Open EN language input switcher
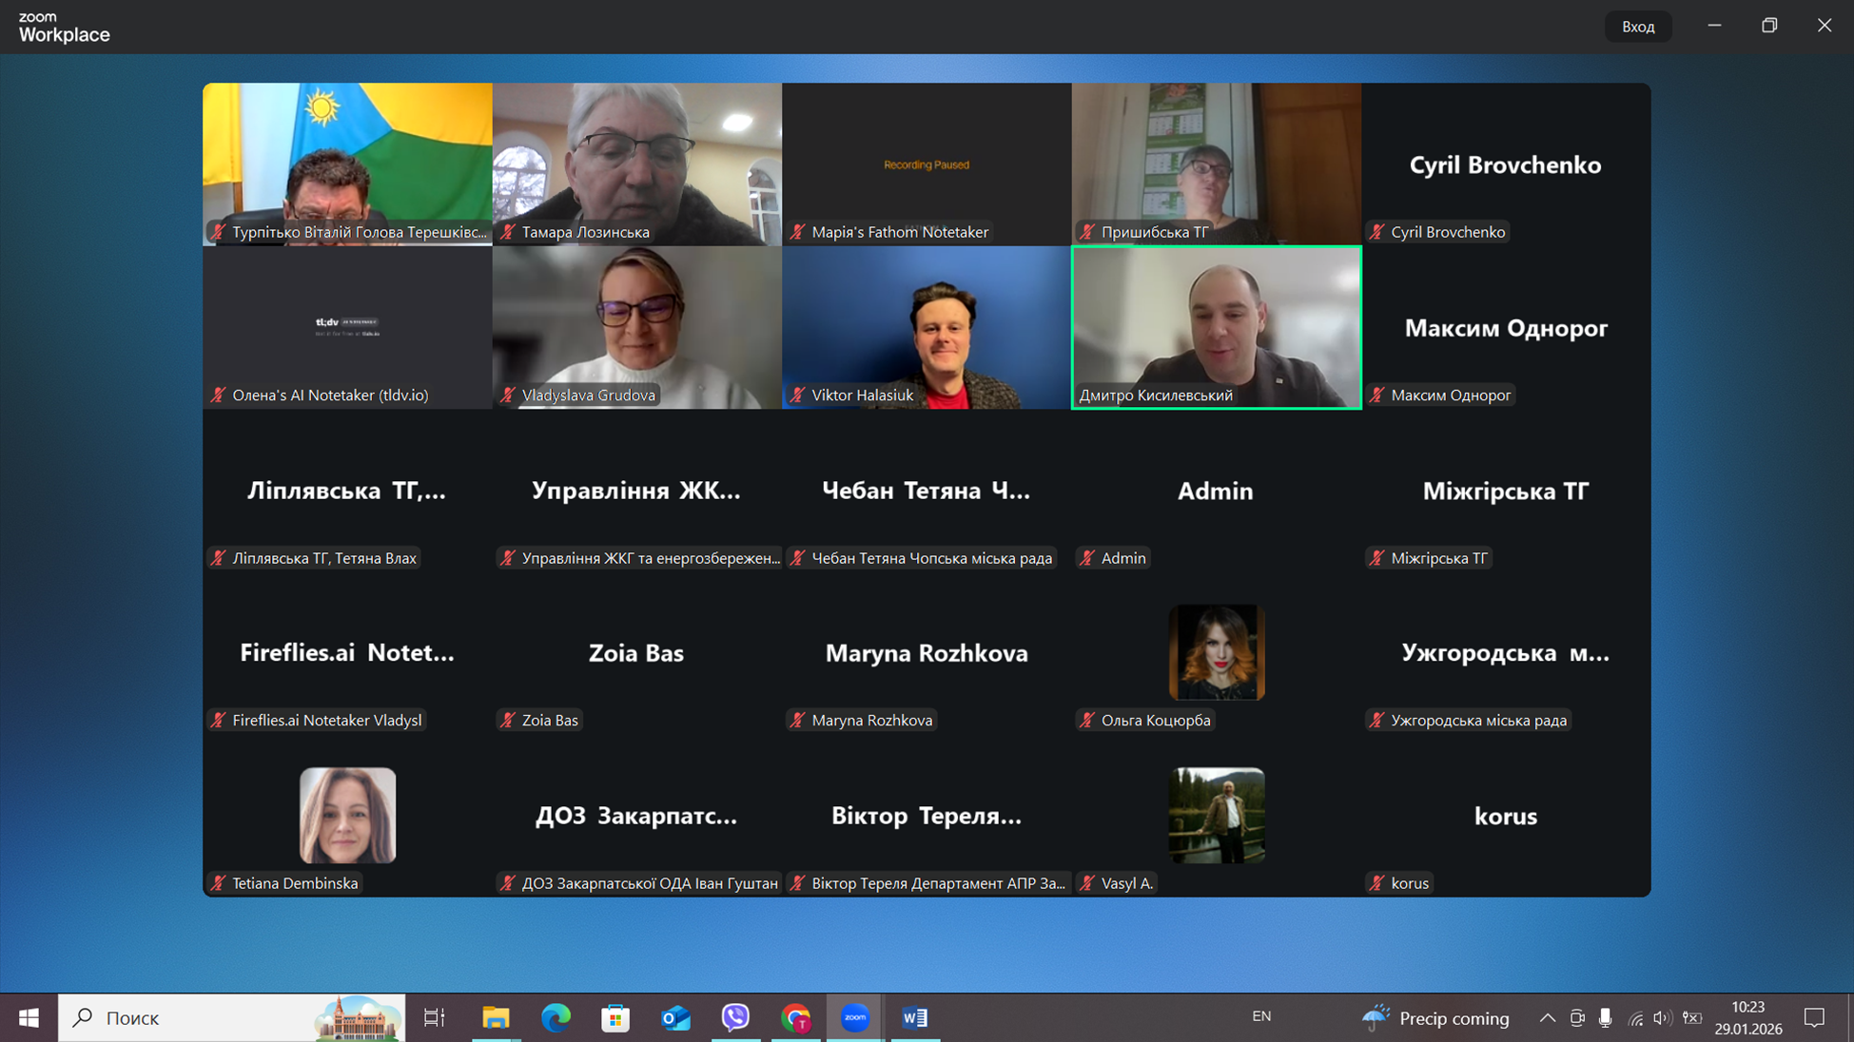Screen dimensions: 1854x1042 pos(1261,1016)
